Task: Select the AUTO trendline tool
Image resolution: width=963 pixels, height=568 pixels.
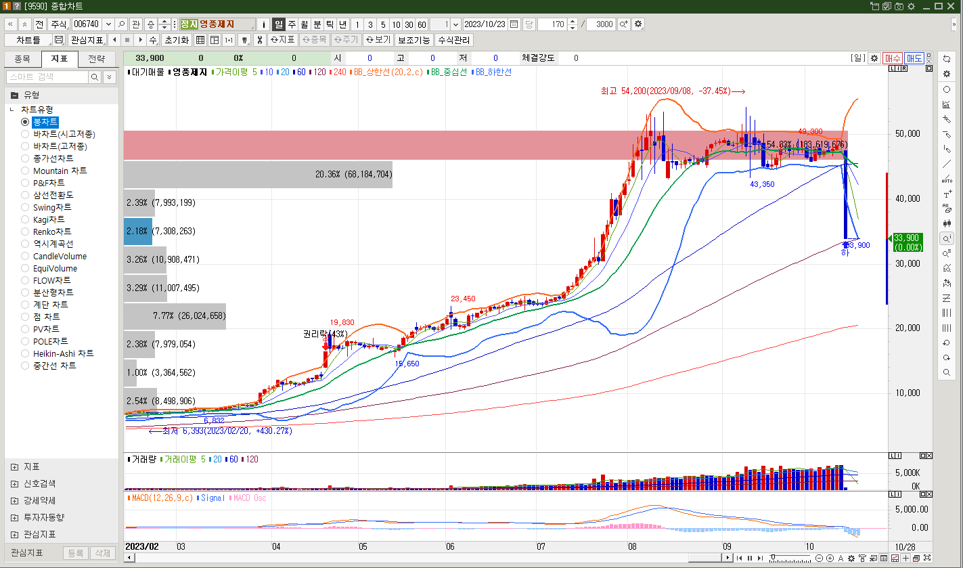Action: click(946, 179)
